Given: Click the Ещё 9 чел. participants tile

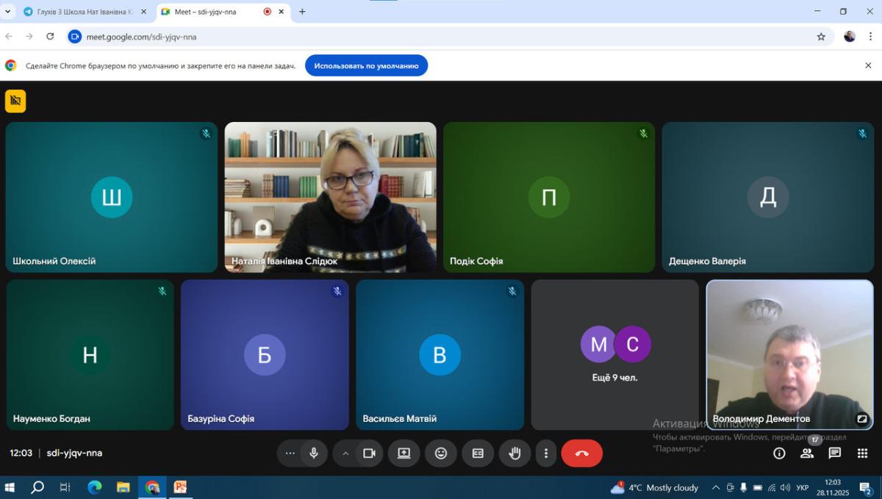Looking at the screenshot, I should [614, 354].
